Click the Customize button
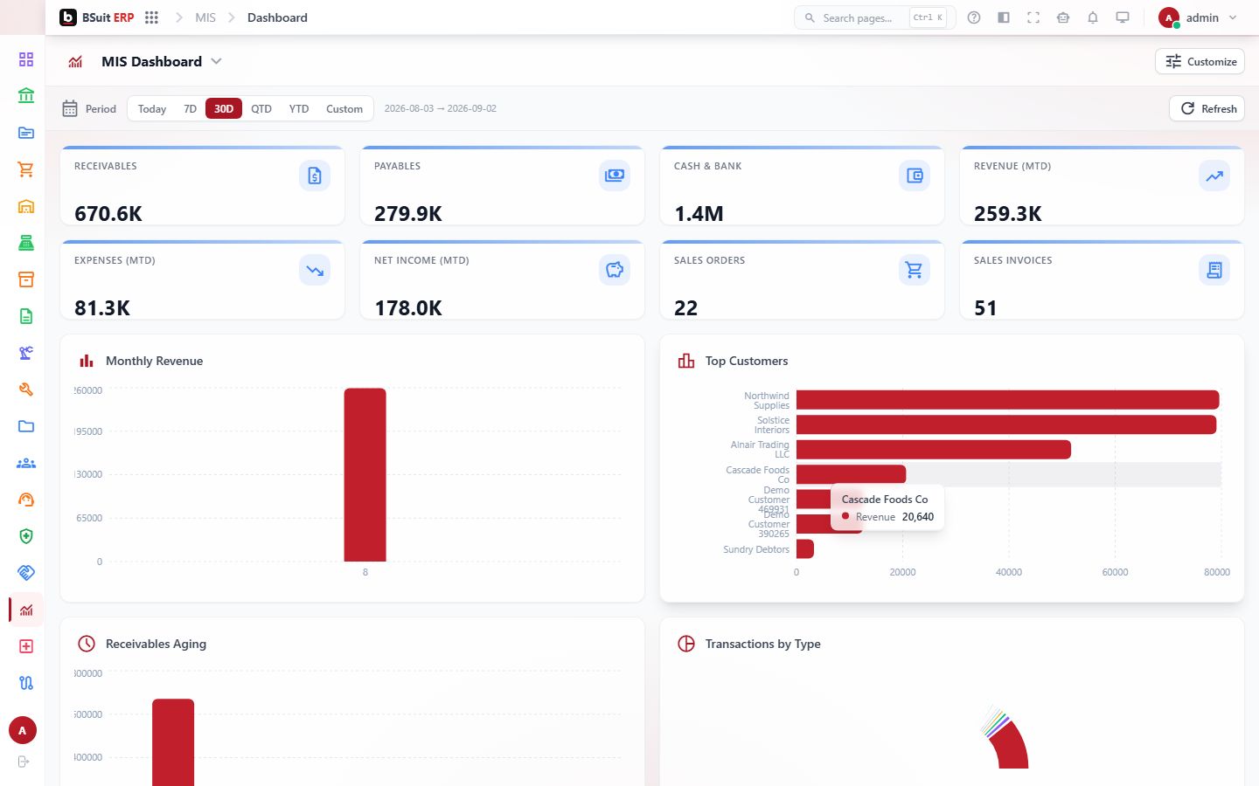Image resolution: width=1259 pixels, height=786 pixels. pos(1200,61)
